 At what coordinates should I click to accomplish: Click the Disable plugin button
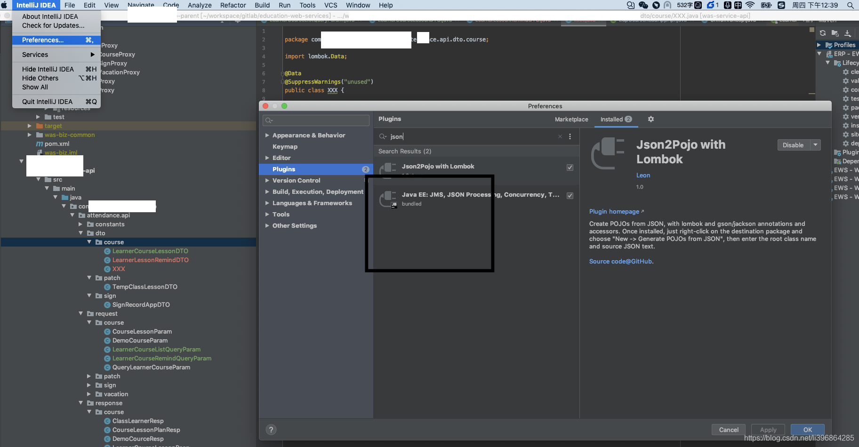(793, 145)
